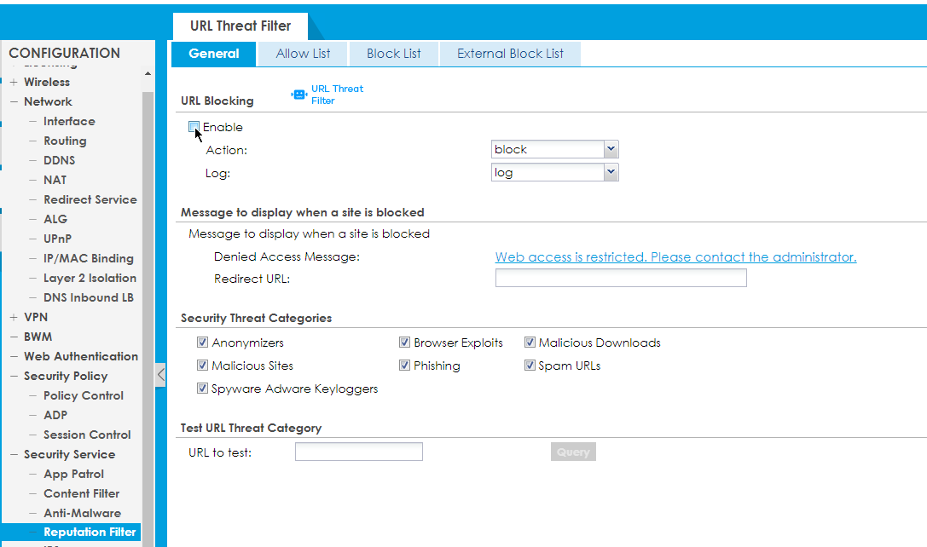Image resolution: width=927 pixels, height=547 pixels.
Task: Toggle the Malicious Downloads checkbox
Action: point(530,342)
